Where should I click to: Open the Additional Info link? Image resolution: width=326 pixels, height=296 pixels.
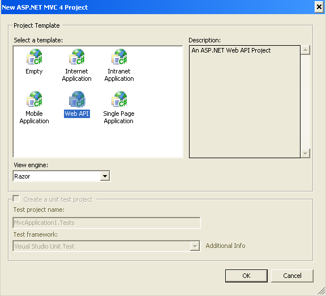click(225, 246)
